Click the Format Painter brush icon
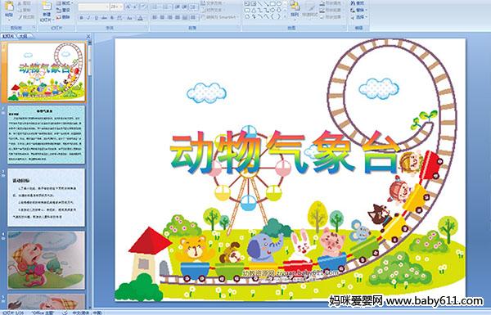 [x=20, y=17]
